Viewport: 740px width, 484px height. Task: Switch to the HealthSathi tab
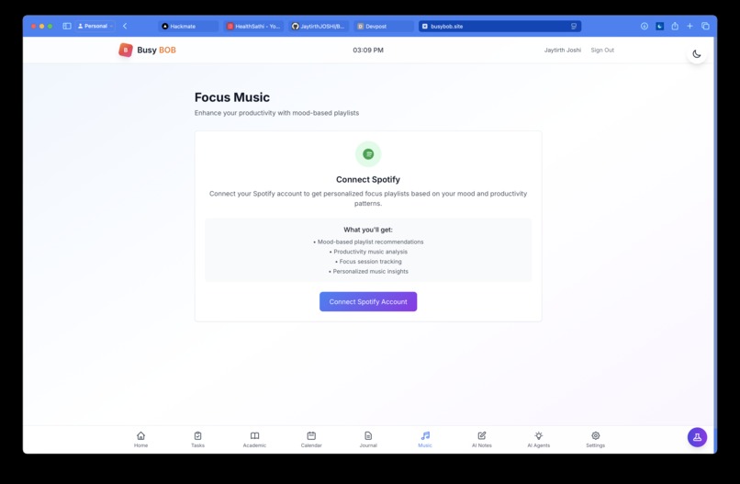click(x=254, y=27)
